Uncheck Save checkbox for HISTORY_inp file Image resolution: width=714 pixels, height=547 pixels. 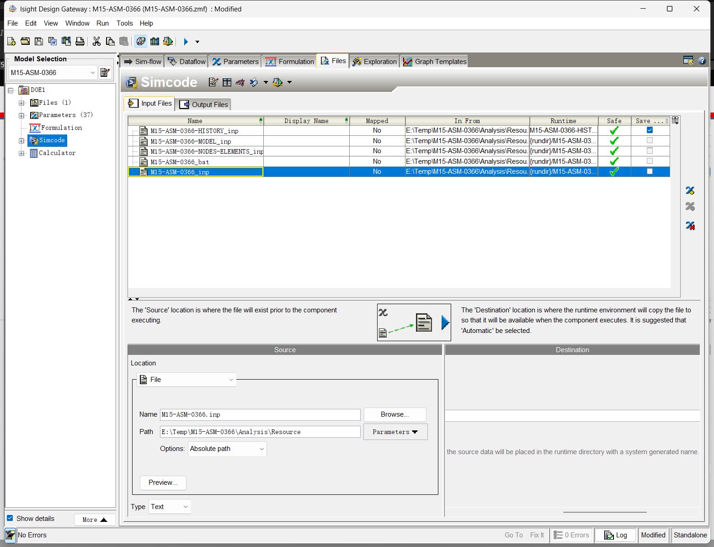tap(650, 130)
